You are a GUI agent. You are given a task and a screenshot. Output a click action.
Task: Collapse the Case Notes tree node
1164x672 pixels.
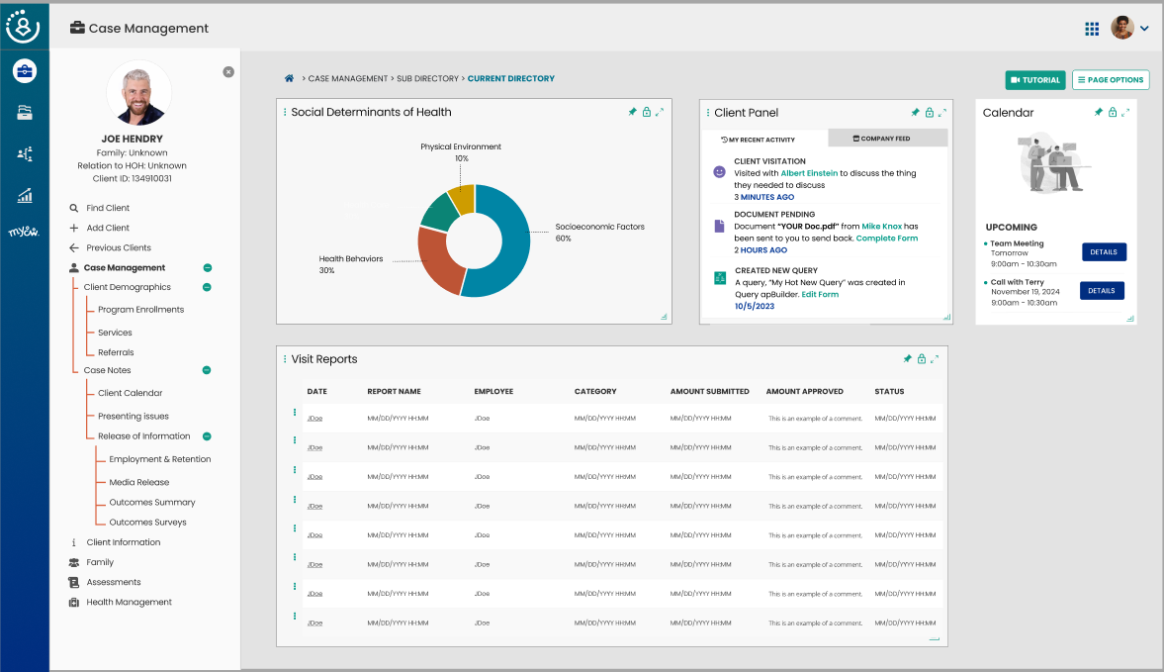coord(207,370)
